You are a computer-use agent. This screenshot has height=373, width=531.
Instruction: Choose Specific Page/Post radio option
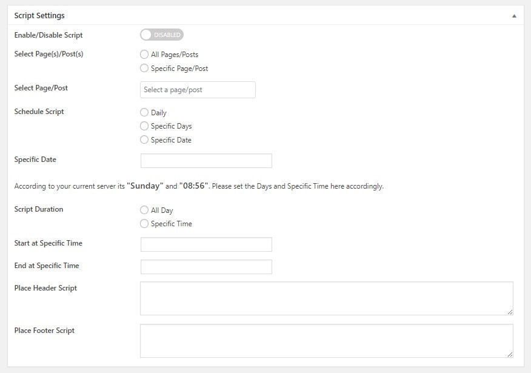pos(144,68)
